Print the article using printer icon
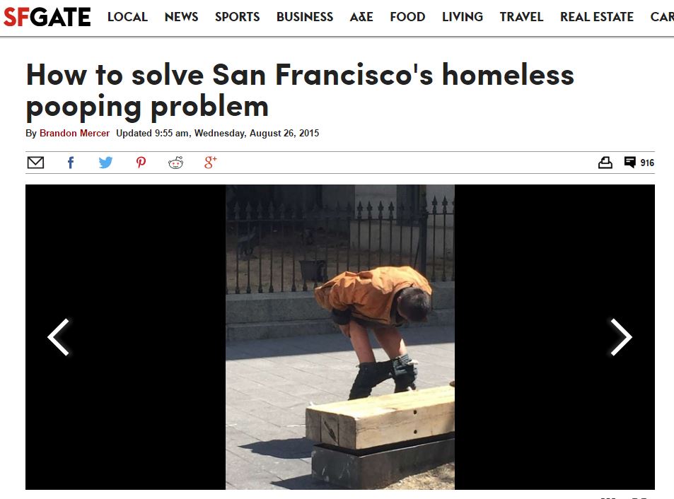 tap(605, 163)
